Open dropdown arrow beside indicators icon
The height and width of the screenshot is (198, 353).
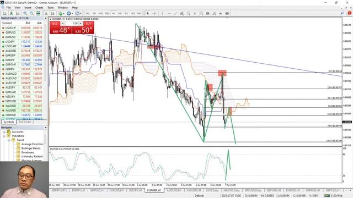64,13
